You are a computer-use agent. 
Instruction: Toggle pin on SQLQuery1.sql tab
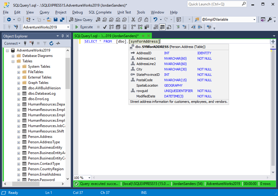pos(143,36)
